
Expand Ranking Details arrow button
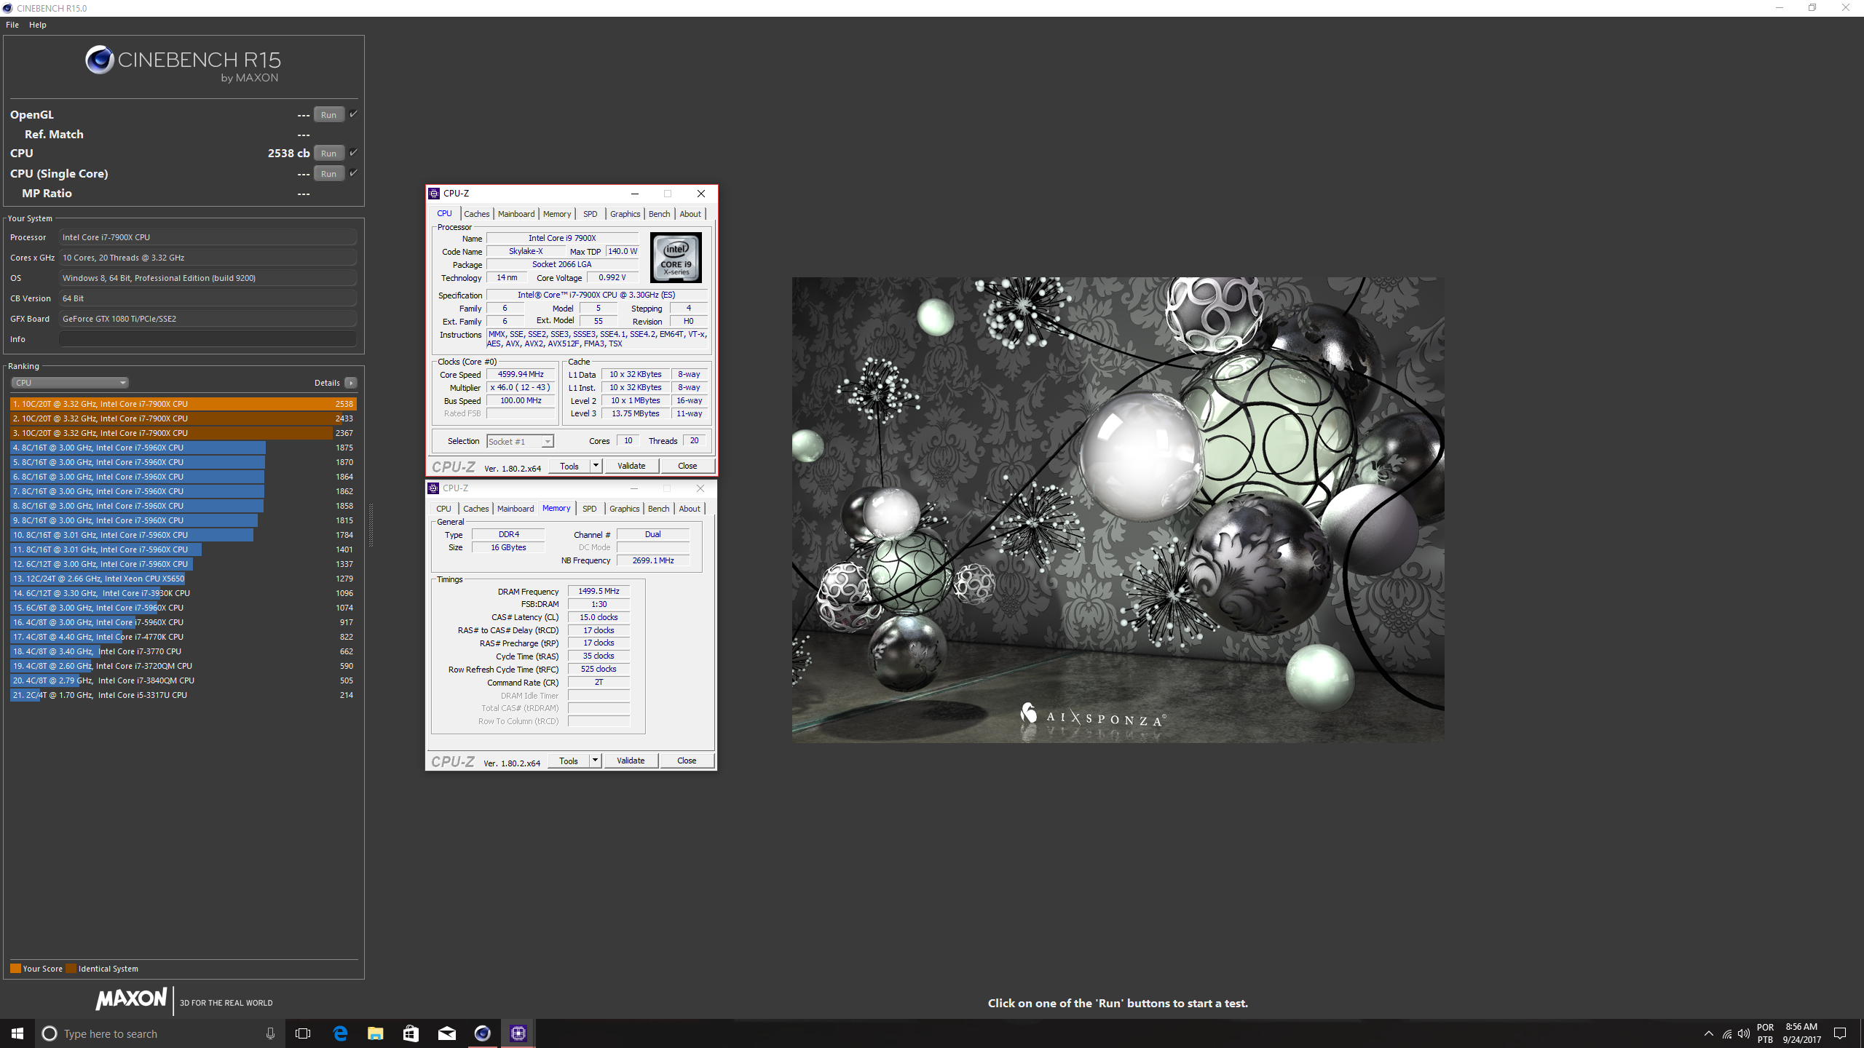(351, 383)
